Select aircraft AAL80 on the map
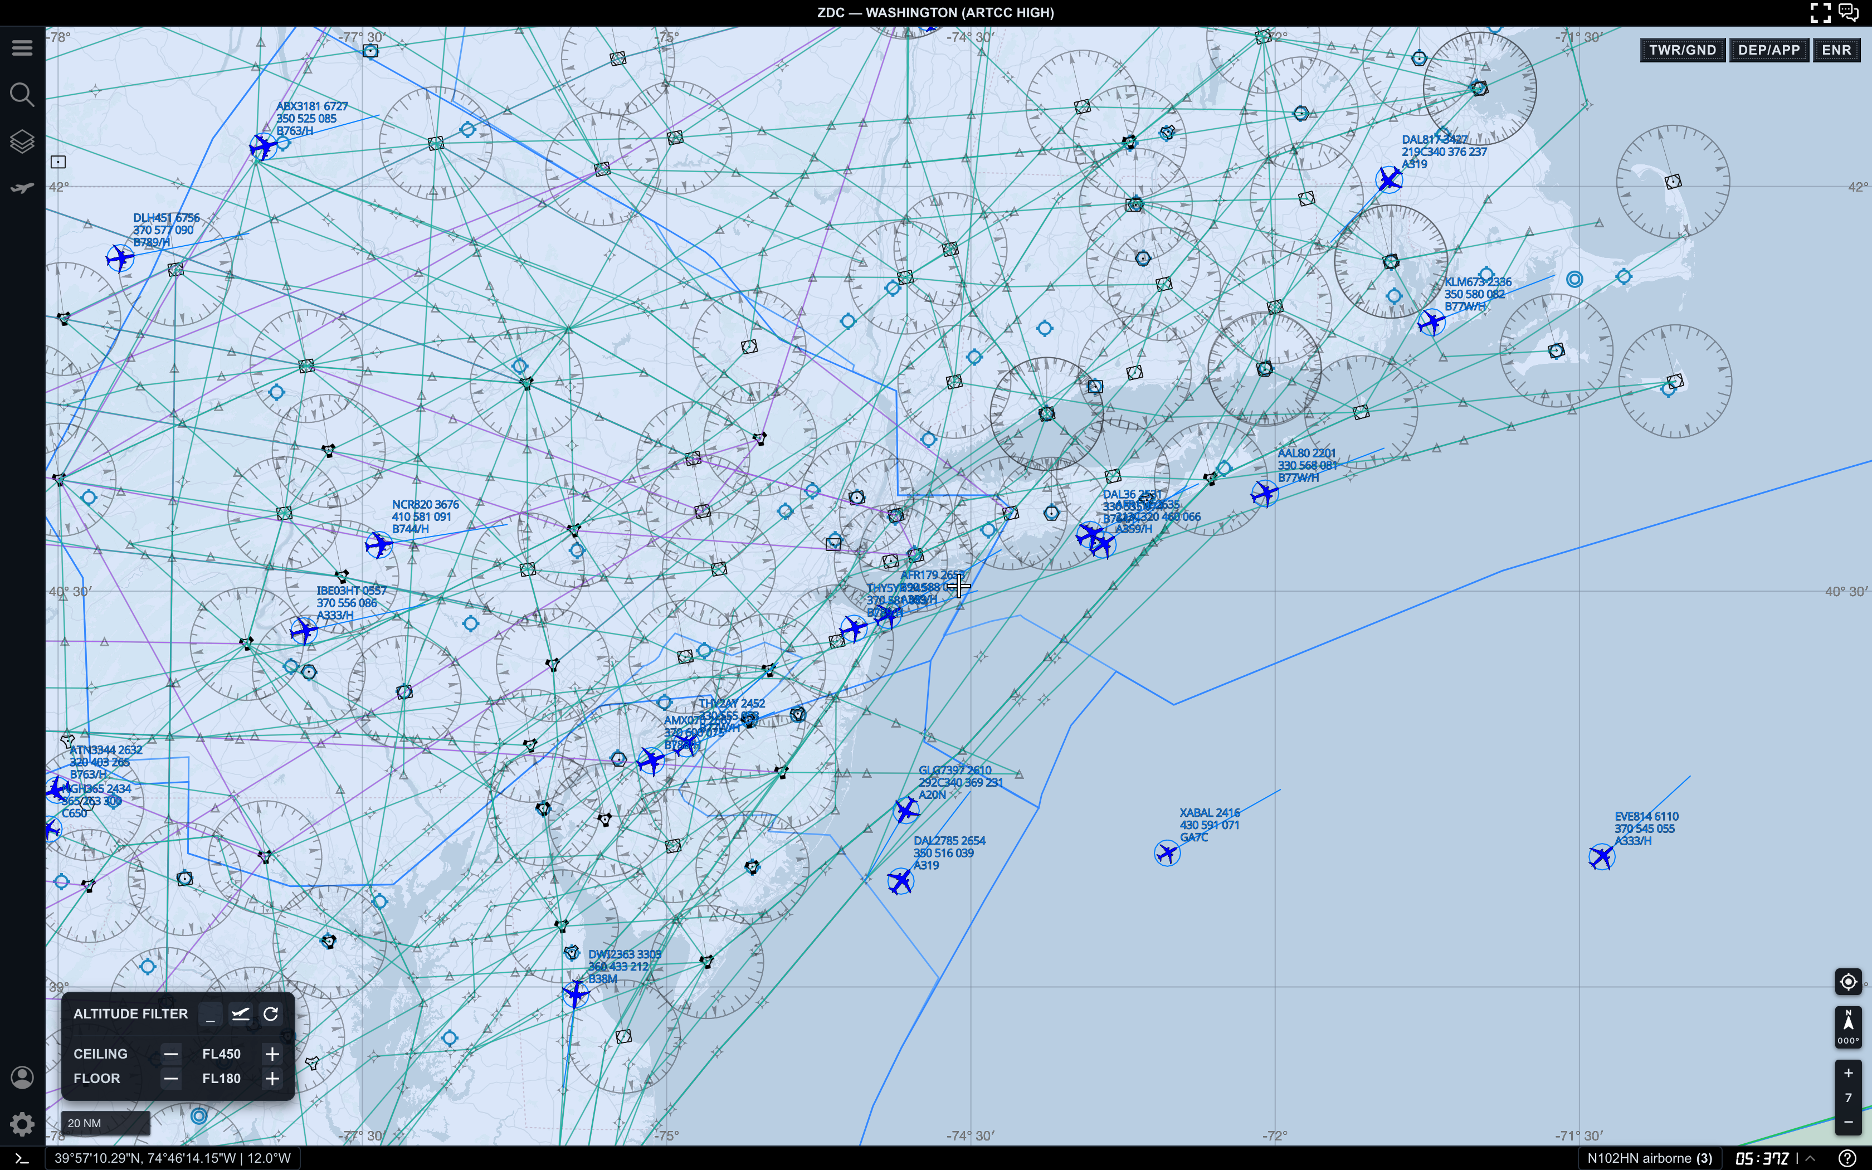Screen dimensions: 1872x1170 tap(1265, 493)
